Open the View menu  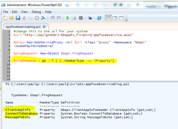tap(24, 12)
